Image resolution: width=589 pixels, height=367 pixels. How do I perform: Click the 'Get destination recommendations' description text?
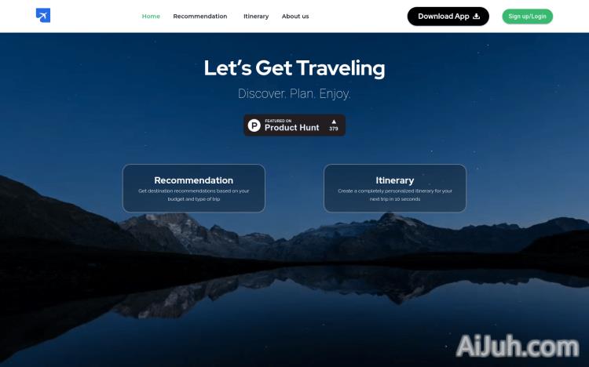coord(193,194)
